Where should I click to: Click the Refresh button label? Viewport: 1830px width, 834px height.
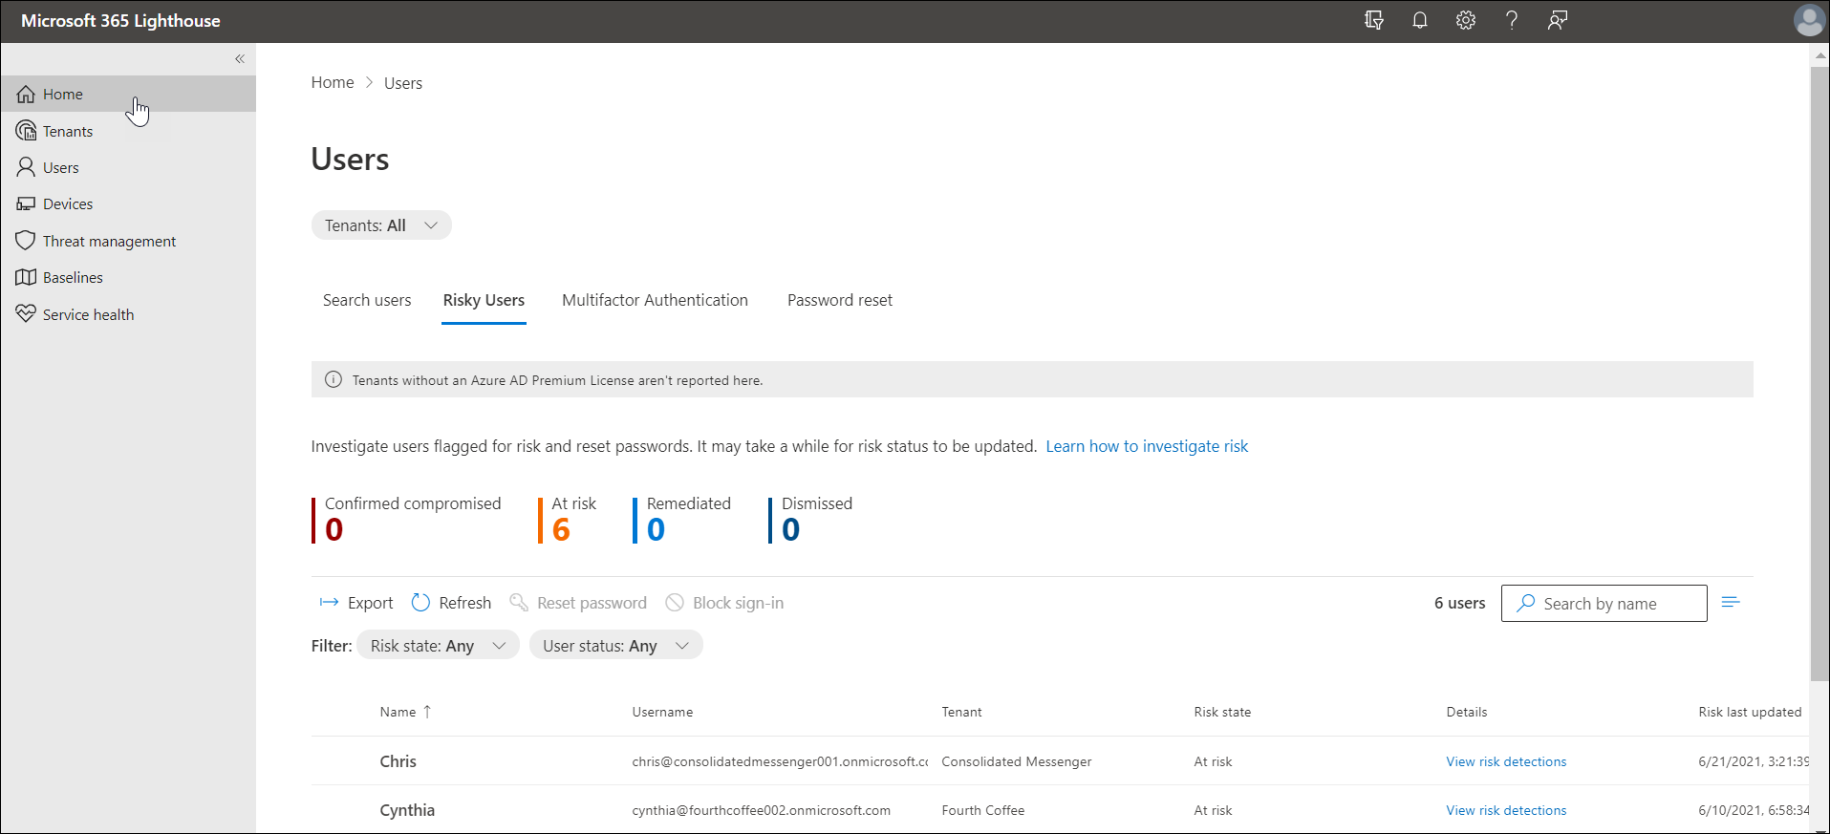tap(465, 603)
